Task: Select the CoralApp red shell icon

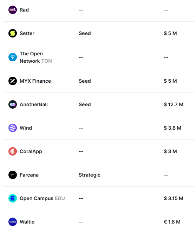Action: (x=13, y=151)
